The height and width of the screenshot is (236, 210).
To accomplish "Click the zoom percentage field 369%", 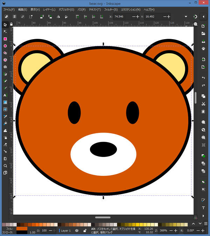I will [163, 231].
